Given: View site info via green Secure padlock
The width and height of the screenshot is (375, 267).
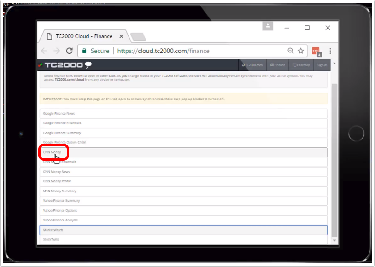Looking at the screenshot, I should pos(96,51).
